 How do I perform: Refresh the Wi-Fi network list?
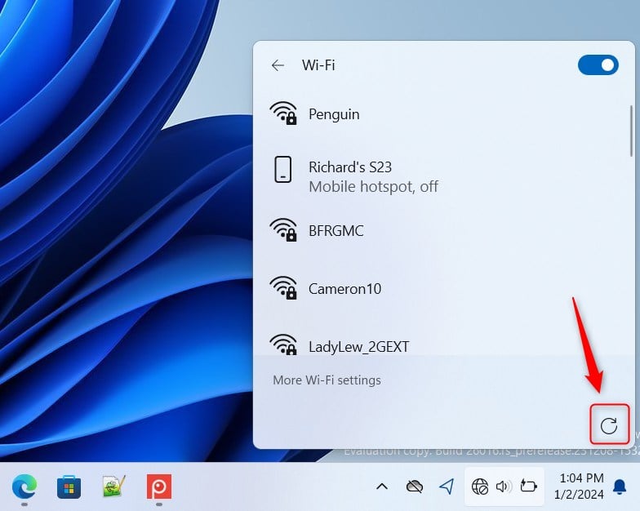tap(609, 426)
